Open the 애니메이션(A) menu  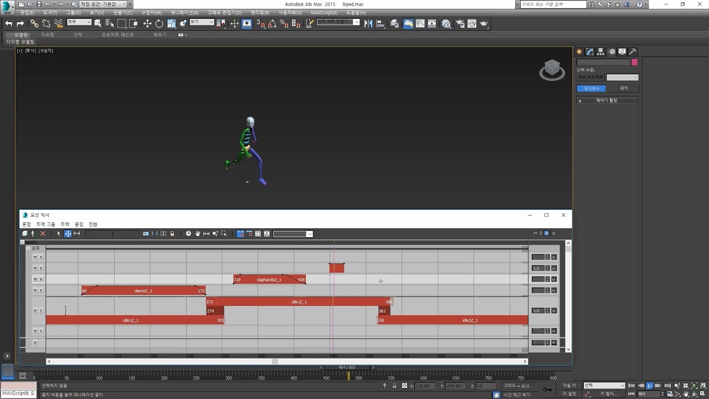(x=184, y=12)
